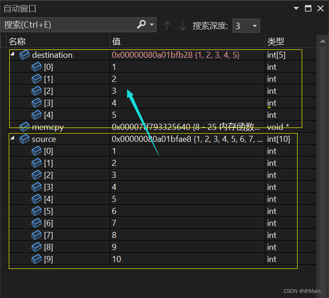This screenshot has width=329, height=298.
Task: Click value 8 of source [7]
Action: pos(114,235)
